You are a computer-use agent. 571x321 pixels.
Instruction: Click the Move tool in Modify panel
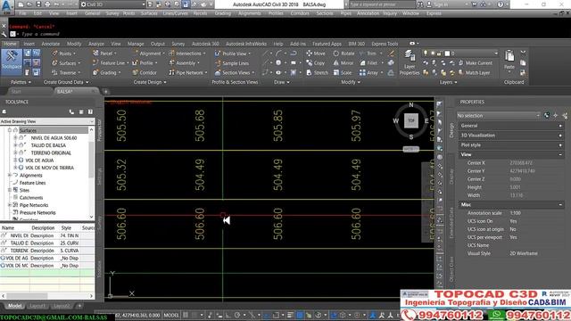315,53
